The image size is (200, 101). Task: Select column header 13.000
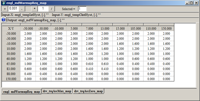[105, 28]
